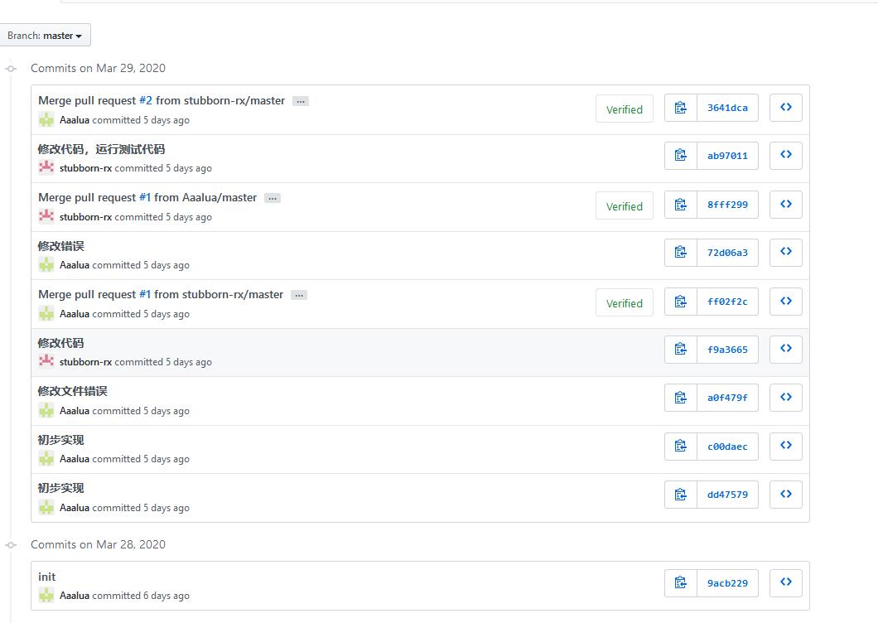This screenshot has height=623, width=878.
Task: Copy the SHA of commit 9acb229
Action: pyautogui.click(x=681, y=583)
